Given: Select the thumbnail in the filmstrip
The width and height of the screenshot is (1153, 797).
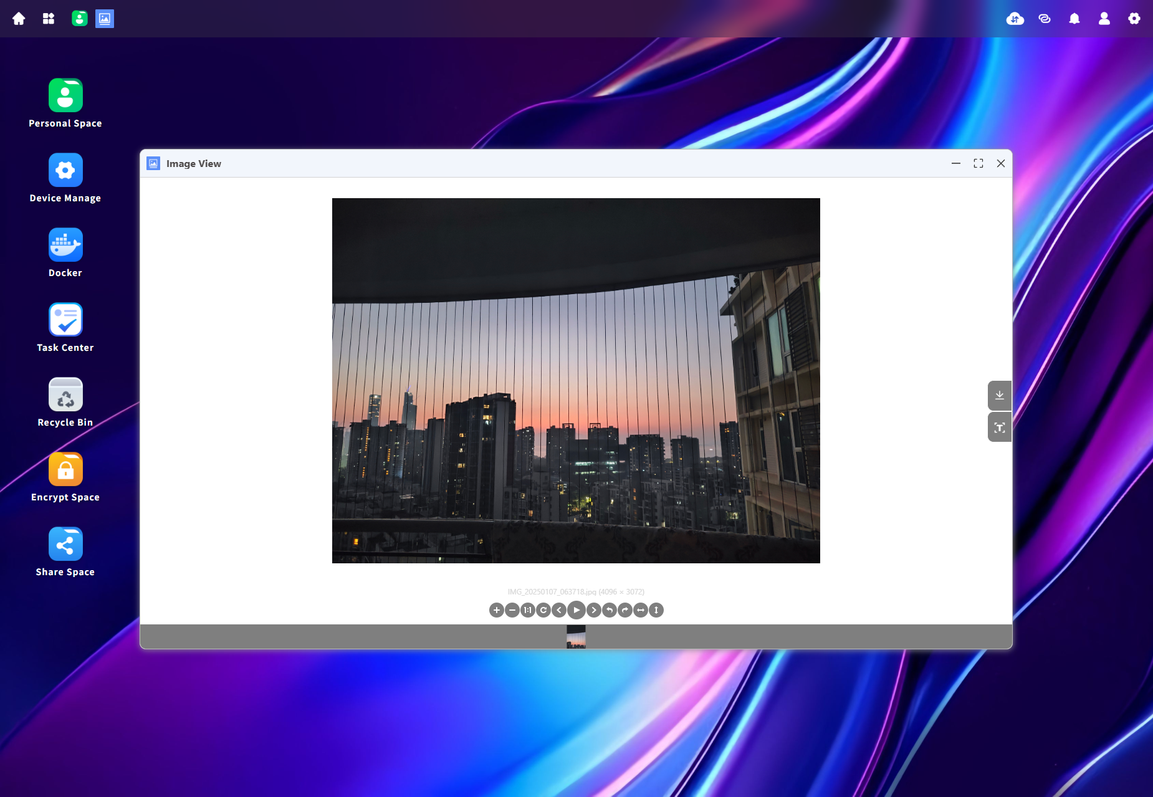Looking at the screenshot, I should [x=576, y=637].
